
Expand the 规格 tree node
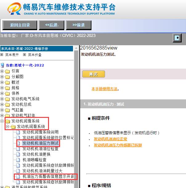pos(2,88)
